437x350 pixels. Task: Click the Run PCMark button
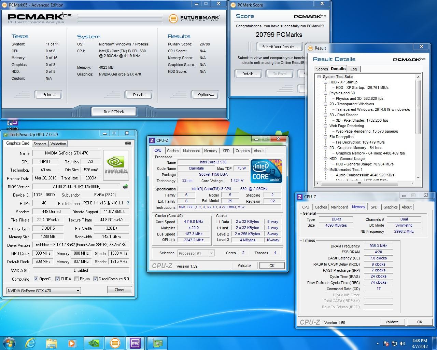(114, 112)
